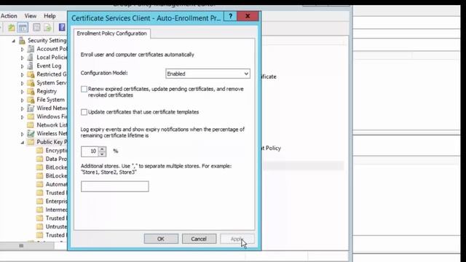
Task: Click the Cancel button
Action: tap(199, 239)
